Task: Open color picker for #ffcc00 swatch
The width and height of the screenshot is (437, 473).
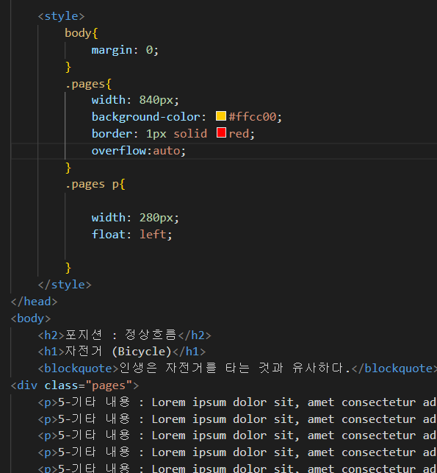Action: (x=221, y=115)
